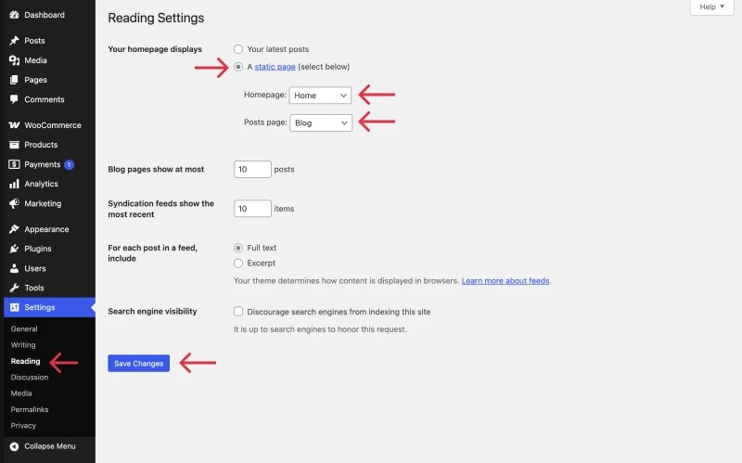
Task: Click the Plugins plug icon
Action: click(x=14, y=249)
